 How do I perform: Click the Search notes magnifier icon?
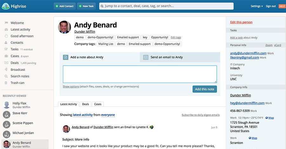(6, 76)
